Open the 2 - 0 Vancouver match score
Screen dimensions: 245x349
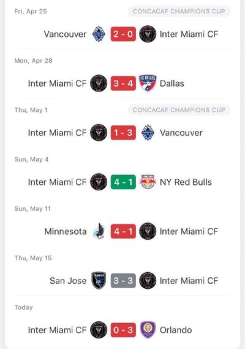click(x=123, y=34)
